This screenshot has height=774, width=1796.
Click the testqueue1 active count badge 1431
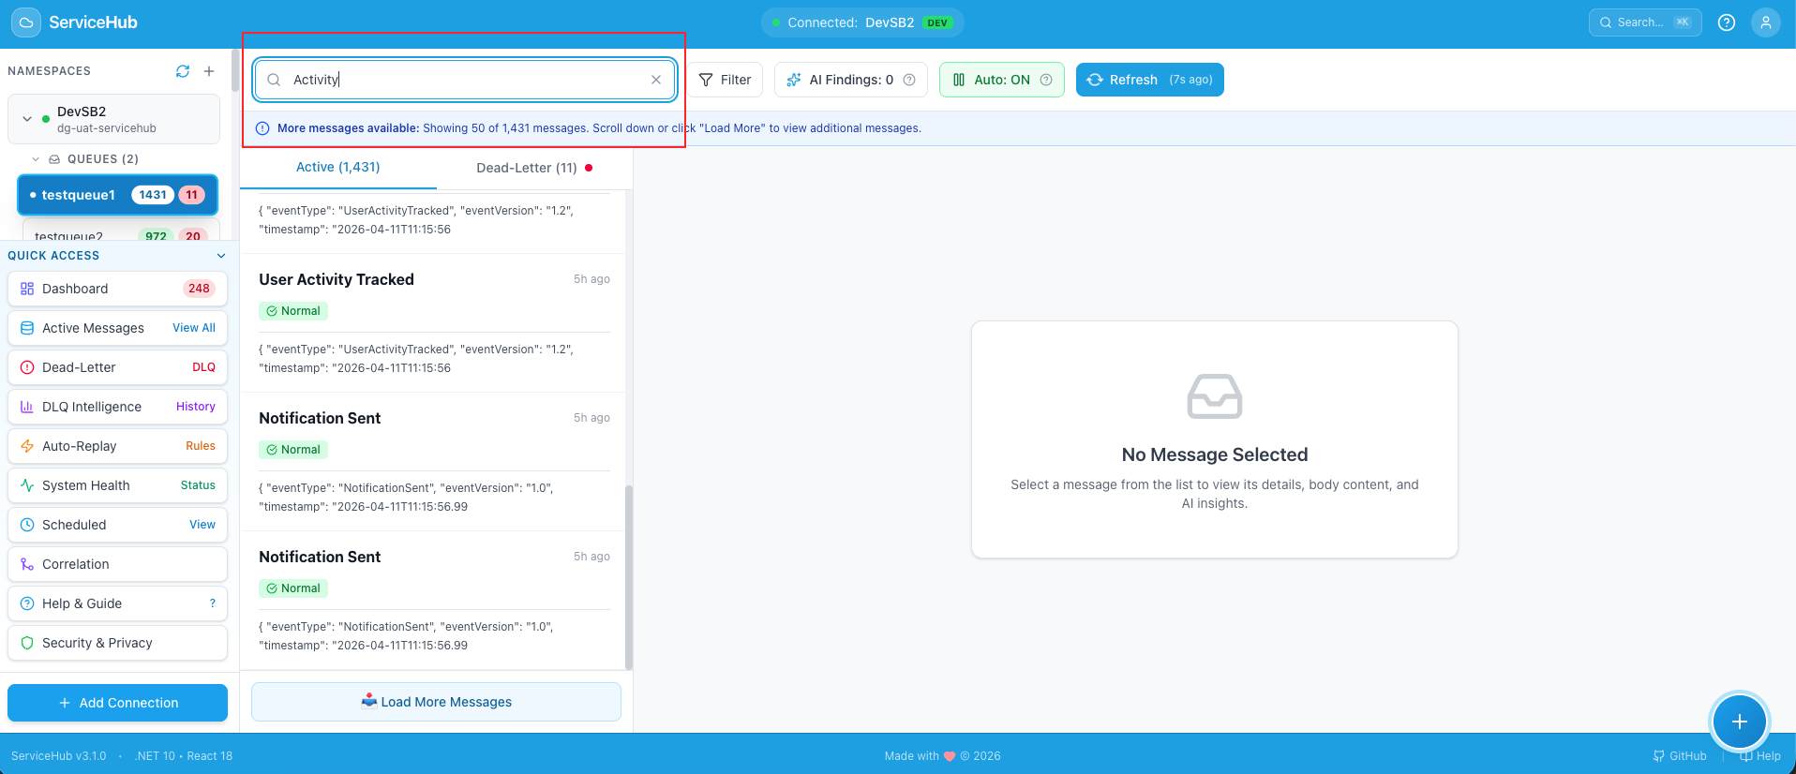coord(153,195)
